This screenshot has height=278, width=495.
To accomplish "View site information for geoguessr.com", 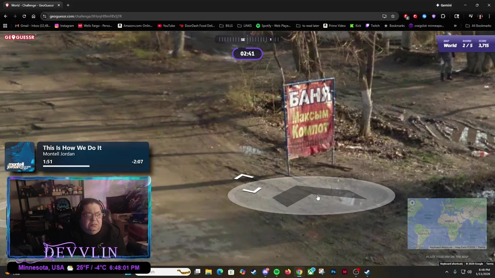I will pos(44,16).
